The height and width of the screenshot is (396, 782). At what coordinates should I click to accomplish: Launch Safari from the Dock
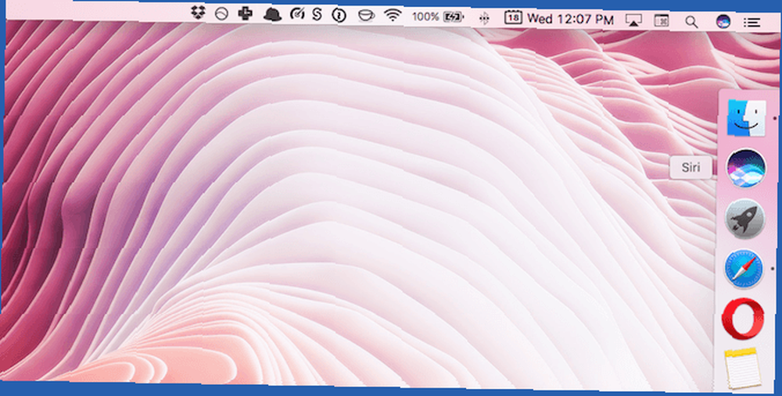click(744, 269)
